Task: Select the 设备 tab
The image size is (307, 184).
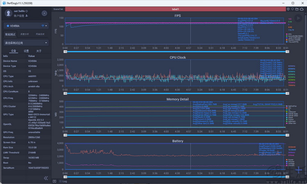Action: [14, 51]
